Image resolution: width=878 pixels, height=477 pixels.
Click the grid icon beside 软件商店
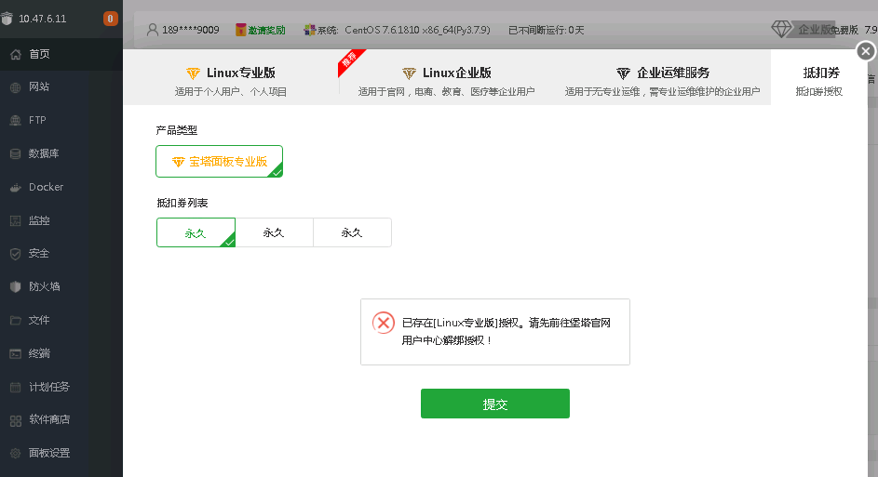[15, 420]
